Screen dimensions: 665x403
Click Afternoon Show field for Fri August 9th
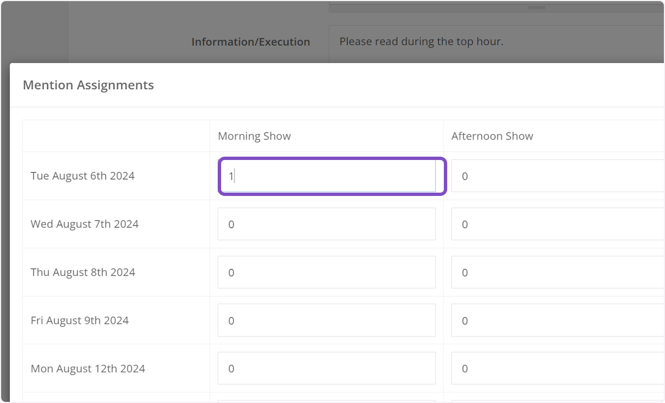coord(557,321)
